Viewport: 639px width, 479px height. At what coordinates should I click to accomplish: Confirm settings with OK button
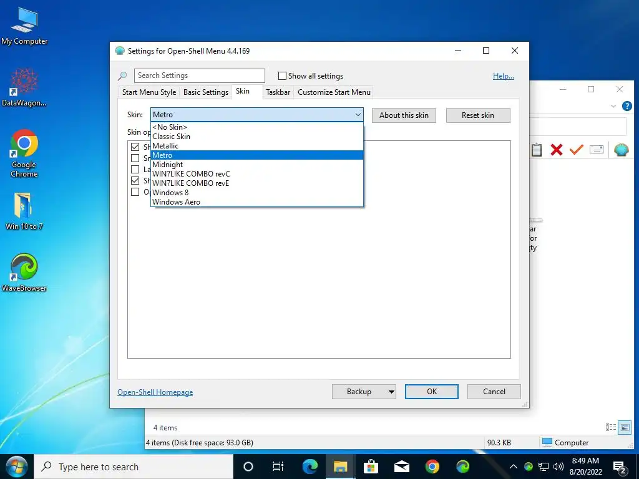(x=432, y=392)
